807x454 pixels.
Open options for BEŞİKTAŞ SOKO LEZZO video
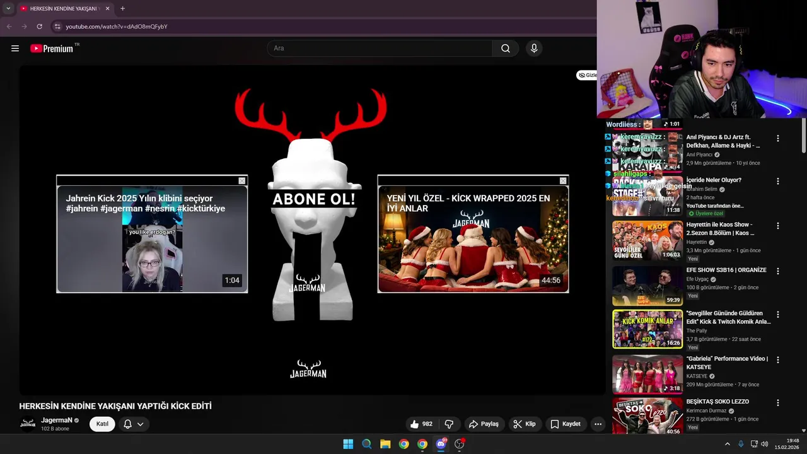click(777, 402)
